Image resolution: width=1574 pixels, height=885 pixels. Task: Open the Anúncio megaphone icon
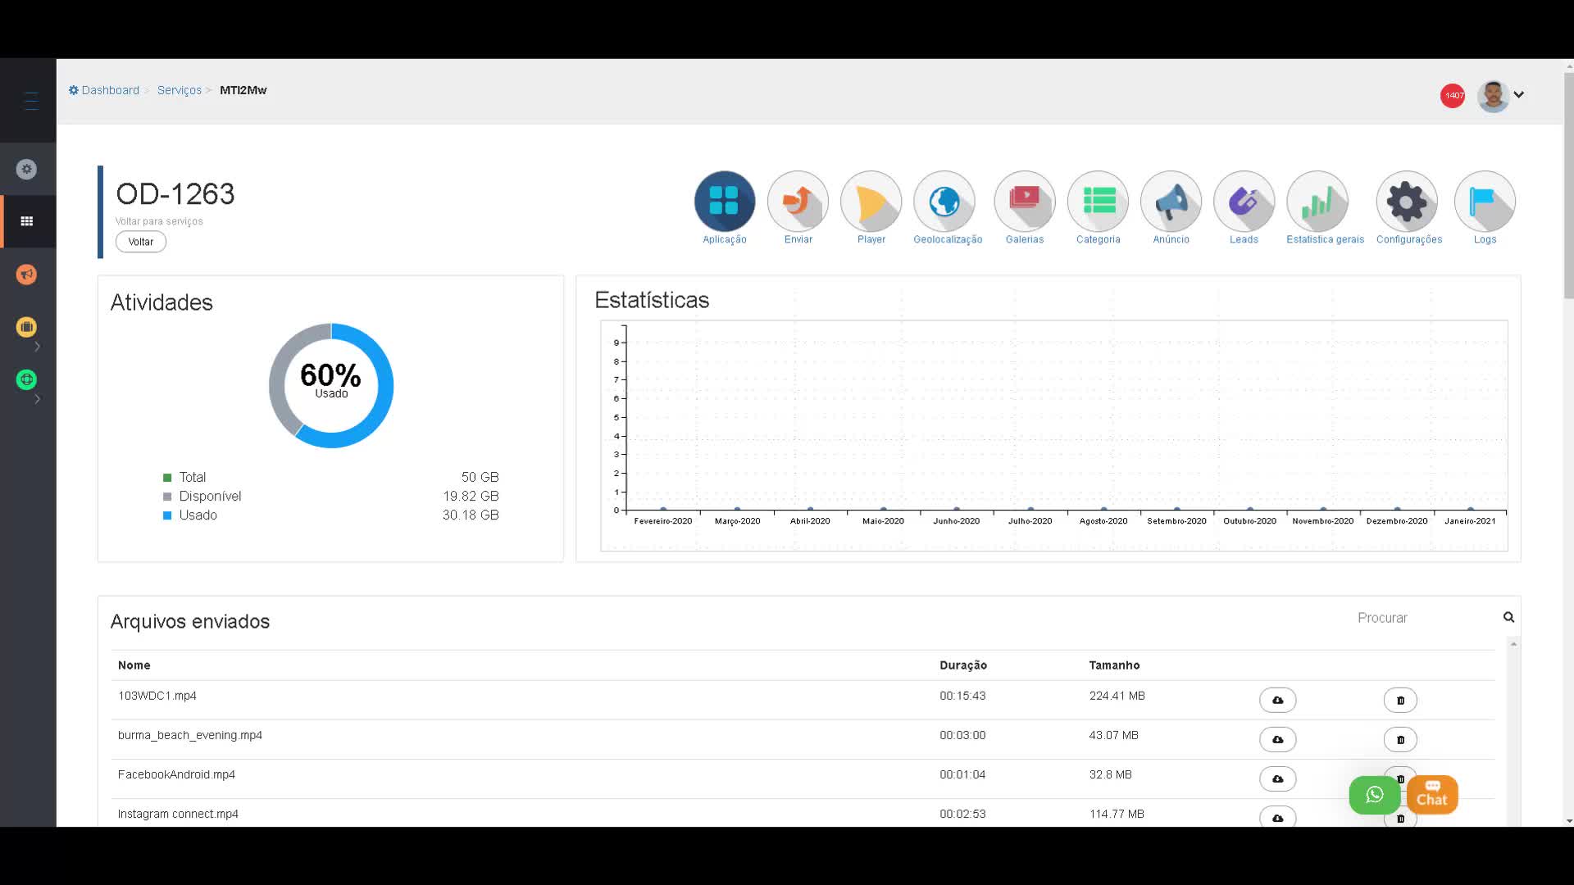1171,201
